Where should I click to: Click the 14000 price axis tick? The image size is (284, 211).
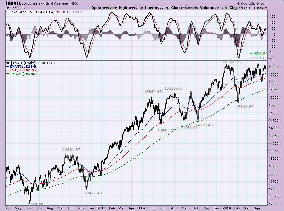pyautogui.click(x=274, y=143)
